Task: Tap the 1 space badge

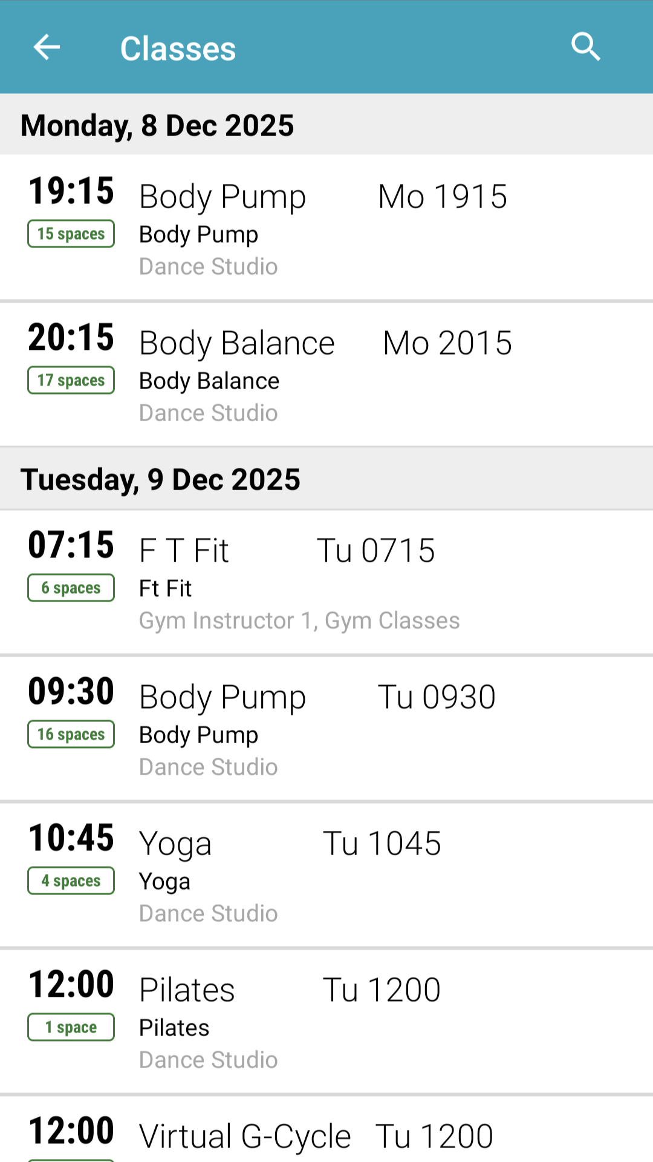Action: pos(71,1027)
